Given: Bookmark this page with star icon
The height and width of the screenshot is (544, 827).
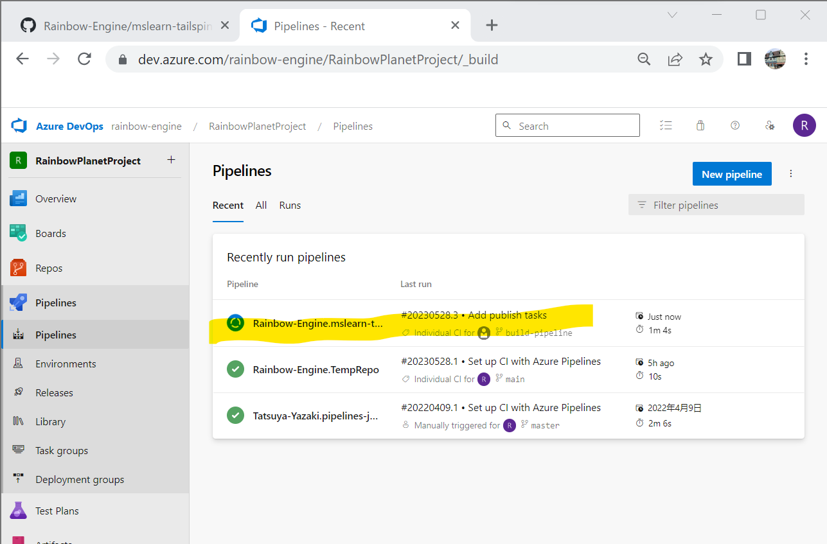Looking at the screenshot, I should point(706,59).
